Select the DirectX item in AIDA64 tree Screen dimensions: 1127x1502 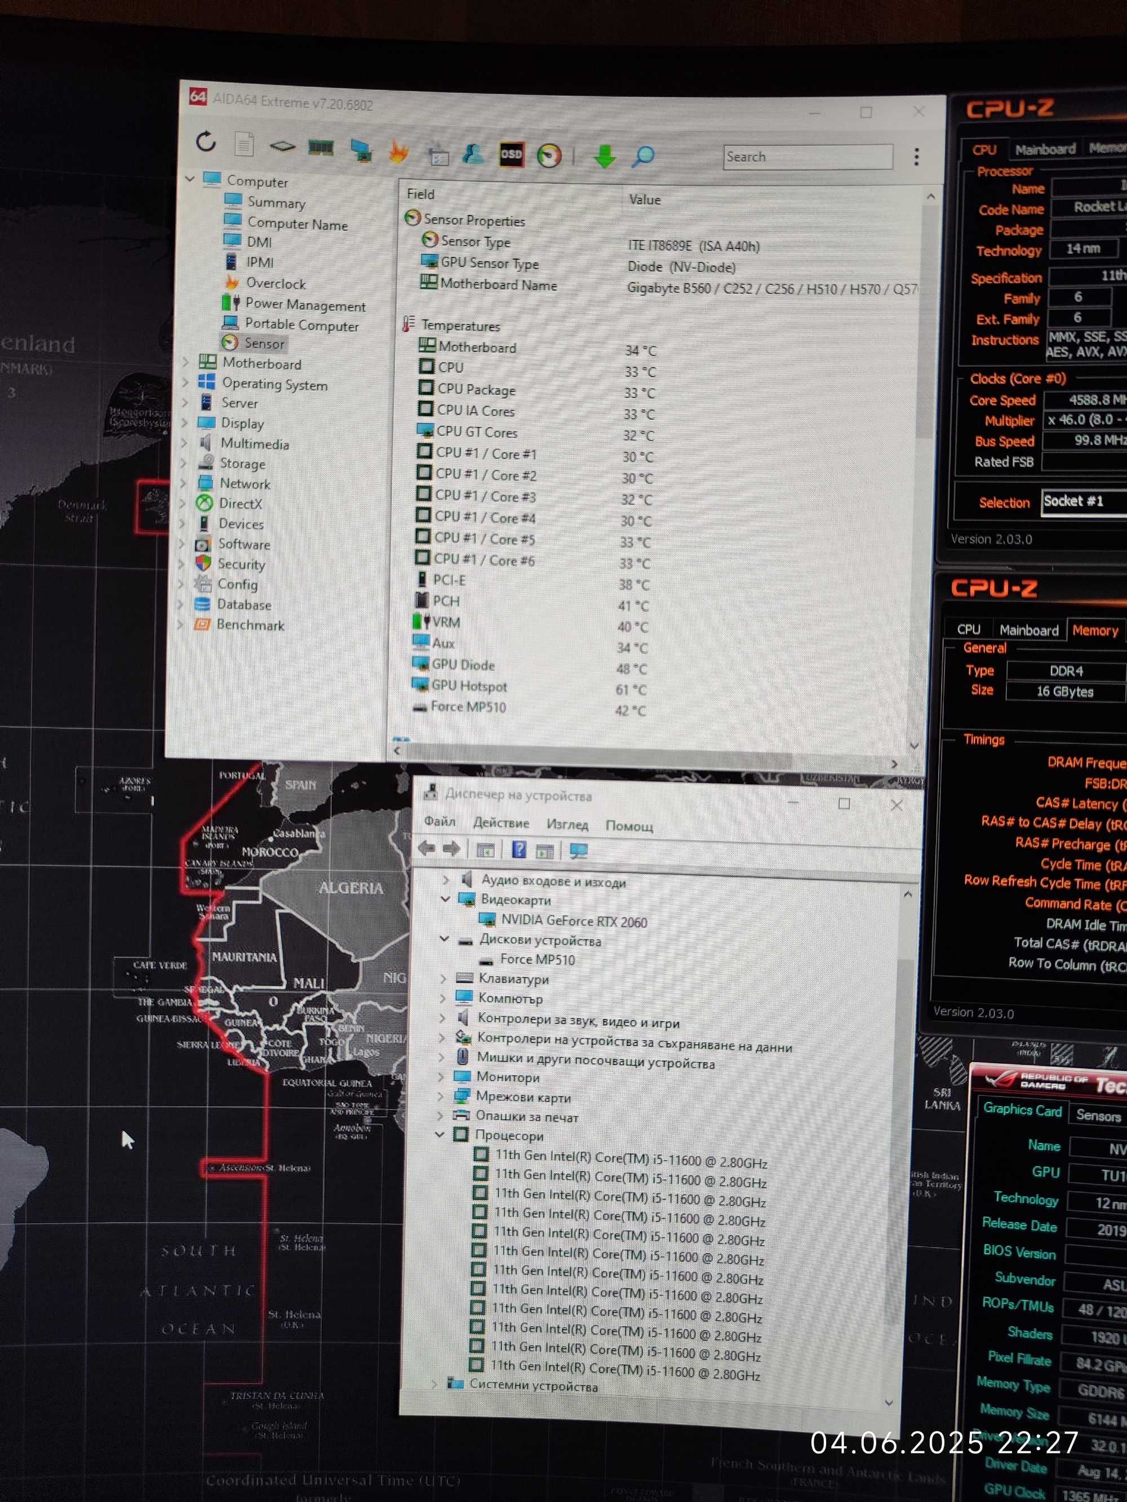coord(240,504)
